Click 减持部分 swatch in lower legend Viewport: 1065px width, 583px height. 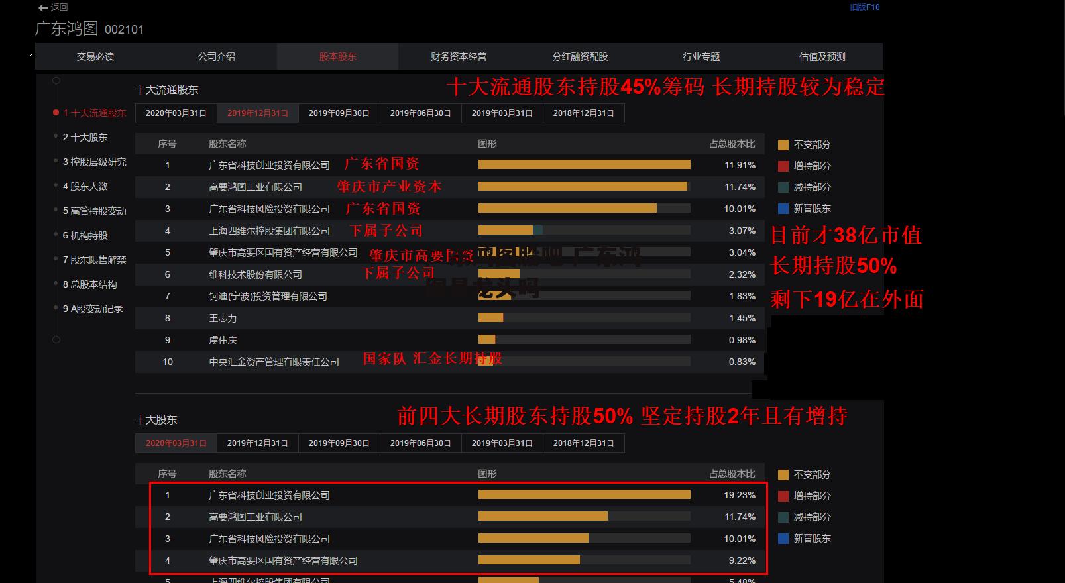coord(783,517)
